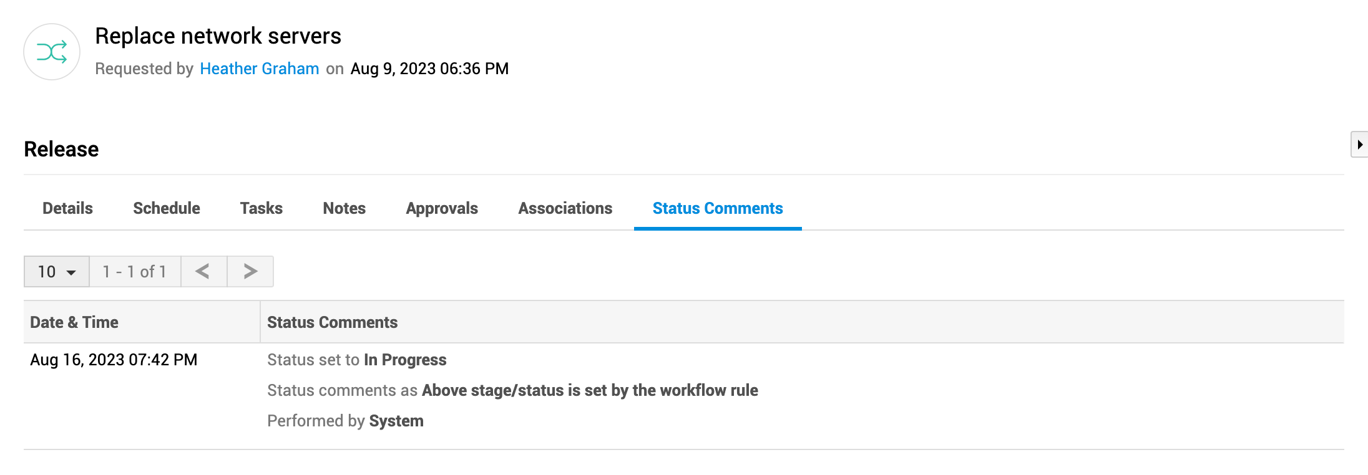Switch to the Details tab
Image resolution: width=1368 pixels, height=475 pixels.
[x=67, y=208]
